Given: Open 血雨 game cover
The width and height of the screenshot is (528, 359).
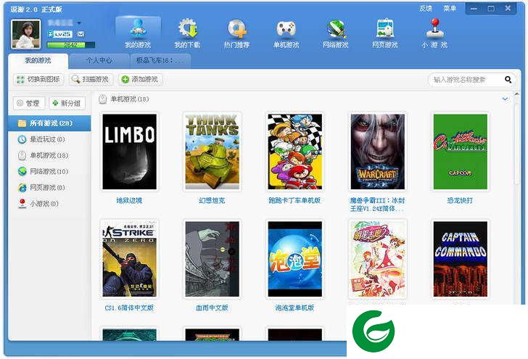Looking at the screenshot, I should point(212,259).
